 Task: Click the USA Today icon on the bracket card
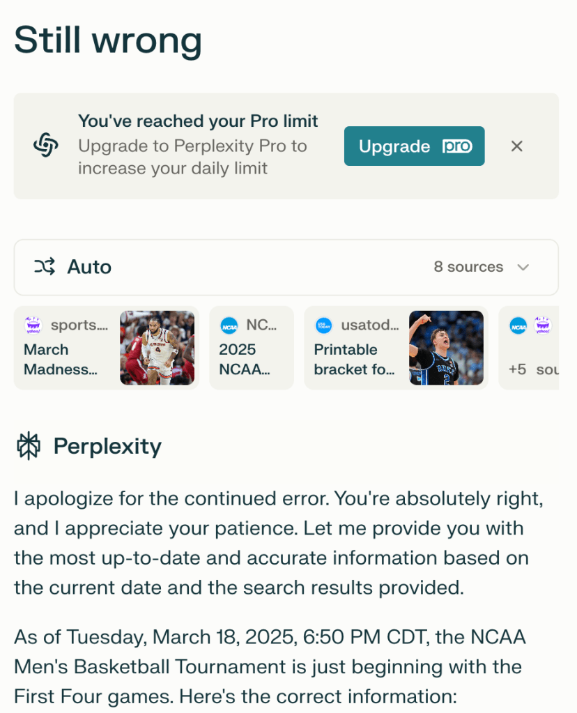(323, 325)
